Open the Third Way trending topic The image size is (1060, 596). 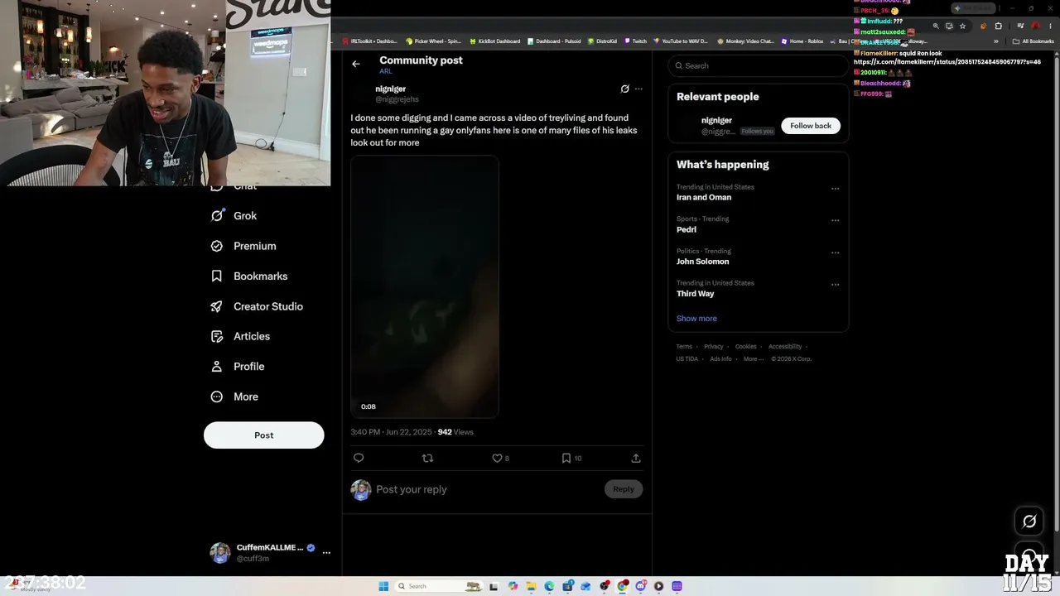(x=695, y=294)
